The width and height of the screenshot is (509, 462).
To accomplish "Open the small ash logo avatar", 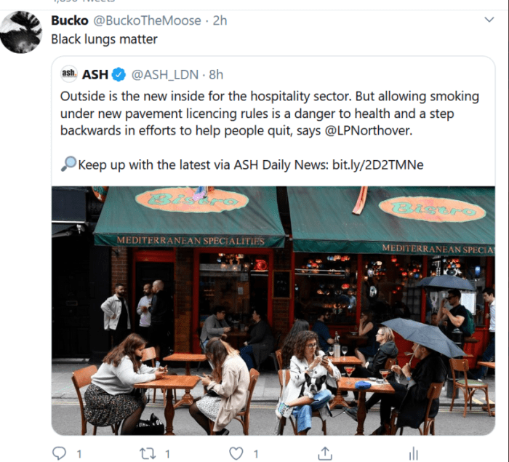I will pyautogui.click(x=69, y=73).
